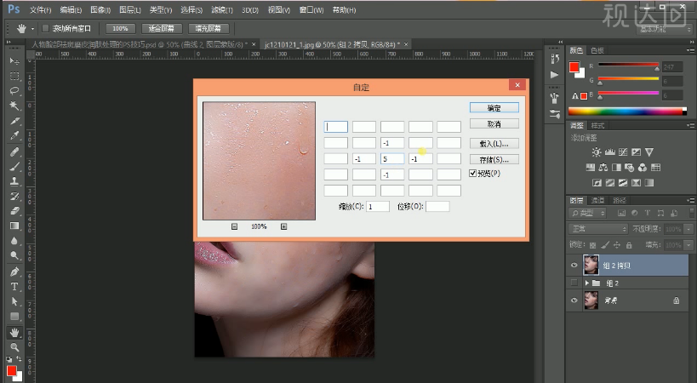Hide the 背景 layer
Image resolution: width=697 pixels, height=383 pixels.
[574, 300]
